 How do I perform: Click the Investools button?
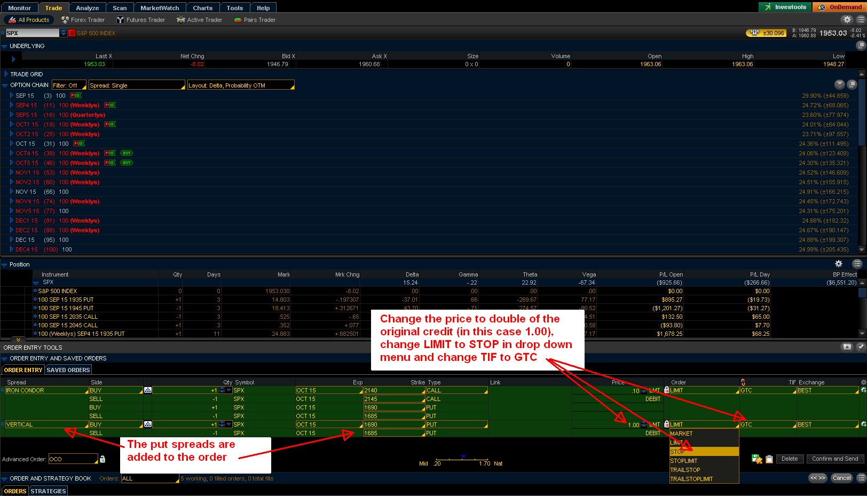coord(785,7)
